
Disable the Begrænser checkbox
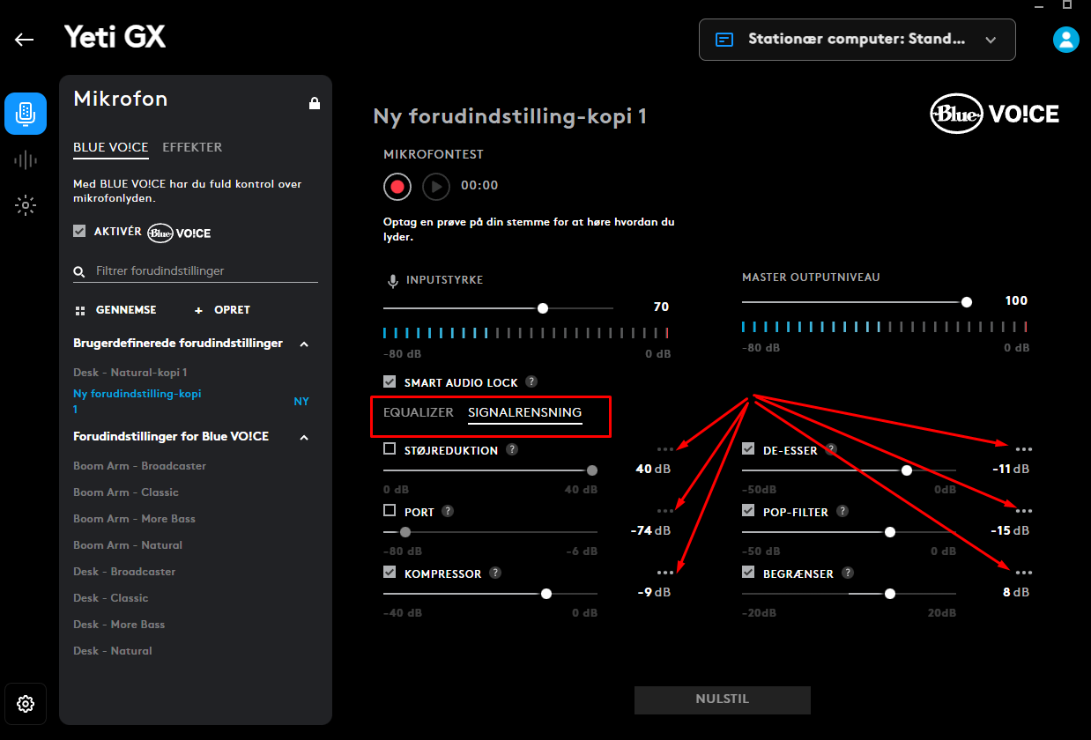(748, 573)
